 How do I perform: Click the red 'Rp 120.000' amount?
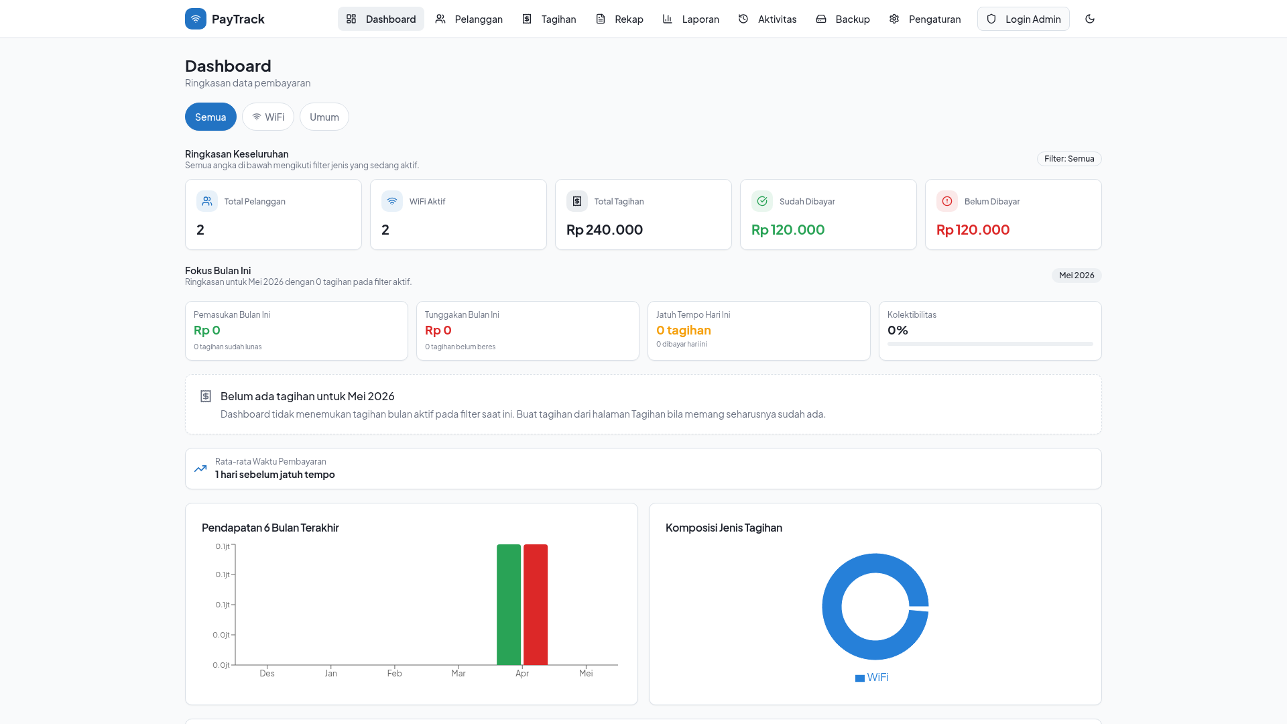pyautogui.click(x=973, y=230)
